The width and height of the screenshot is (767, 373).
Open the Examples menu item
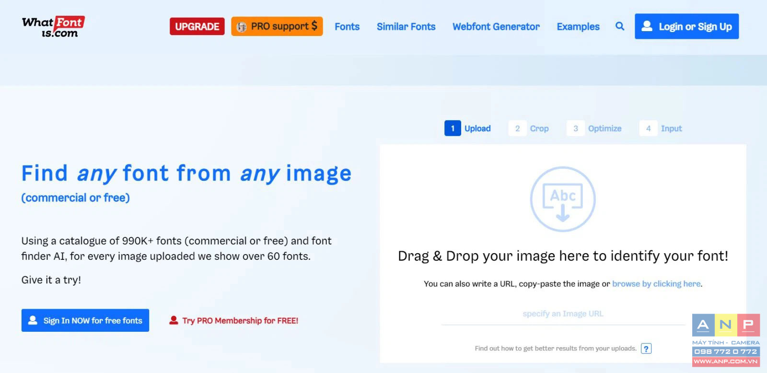point(578,27)
